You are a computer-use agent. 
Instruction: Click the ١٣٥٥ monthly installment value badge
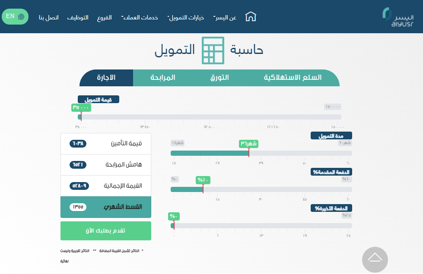[x=78, y=207]
